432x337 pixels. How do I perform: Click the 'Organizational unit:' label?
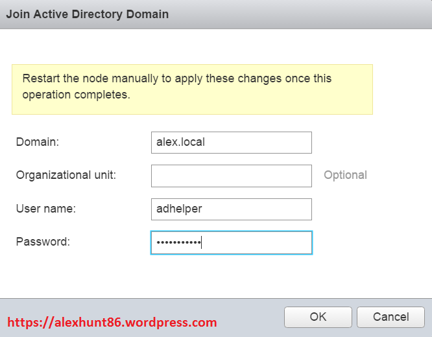click(66, 175)
